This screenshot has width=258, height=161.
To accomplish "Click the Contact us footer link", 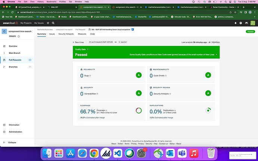I will click(x=163, y=143).
